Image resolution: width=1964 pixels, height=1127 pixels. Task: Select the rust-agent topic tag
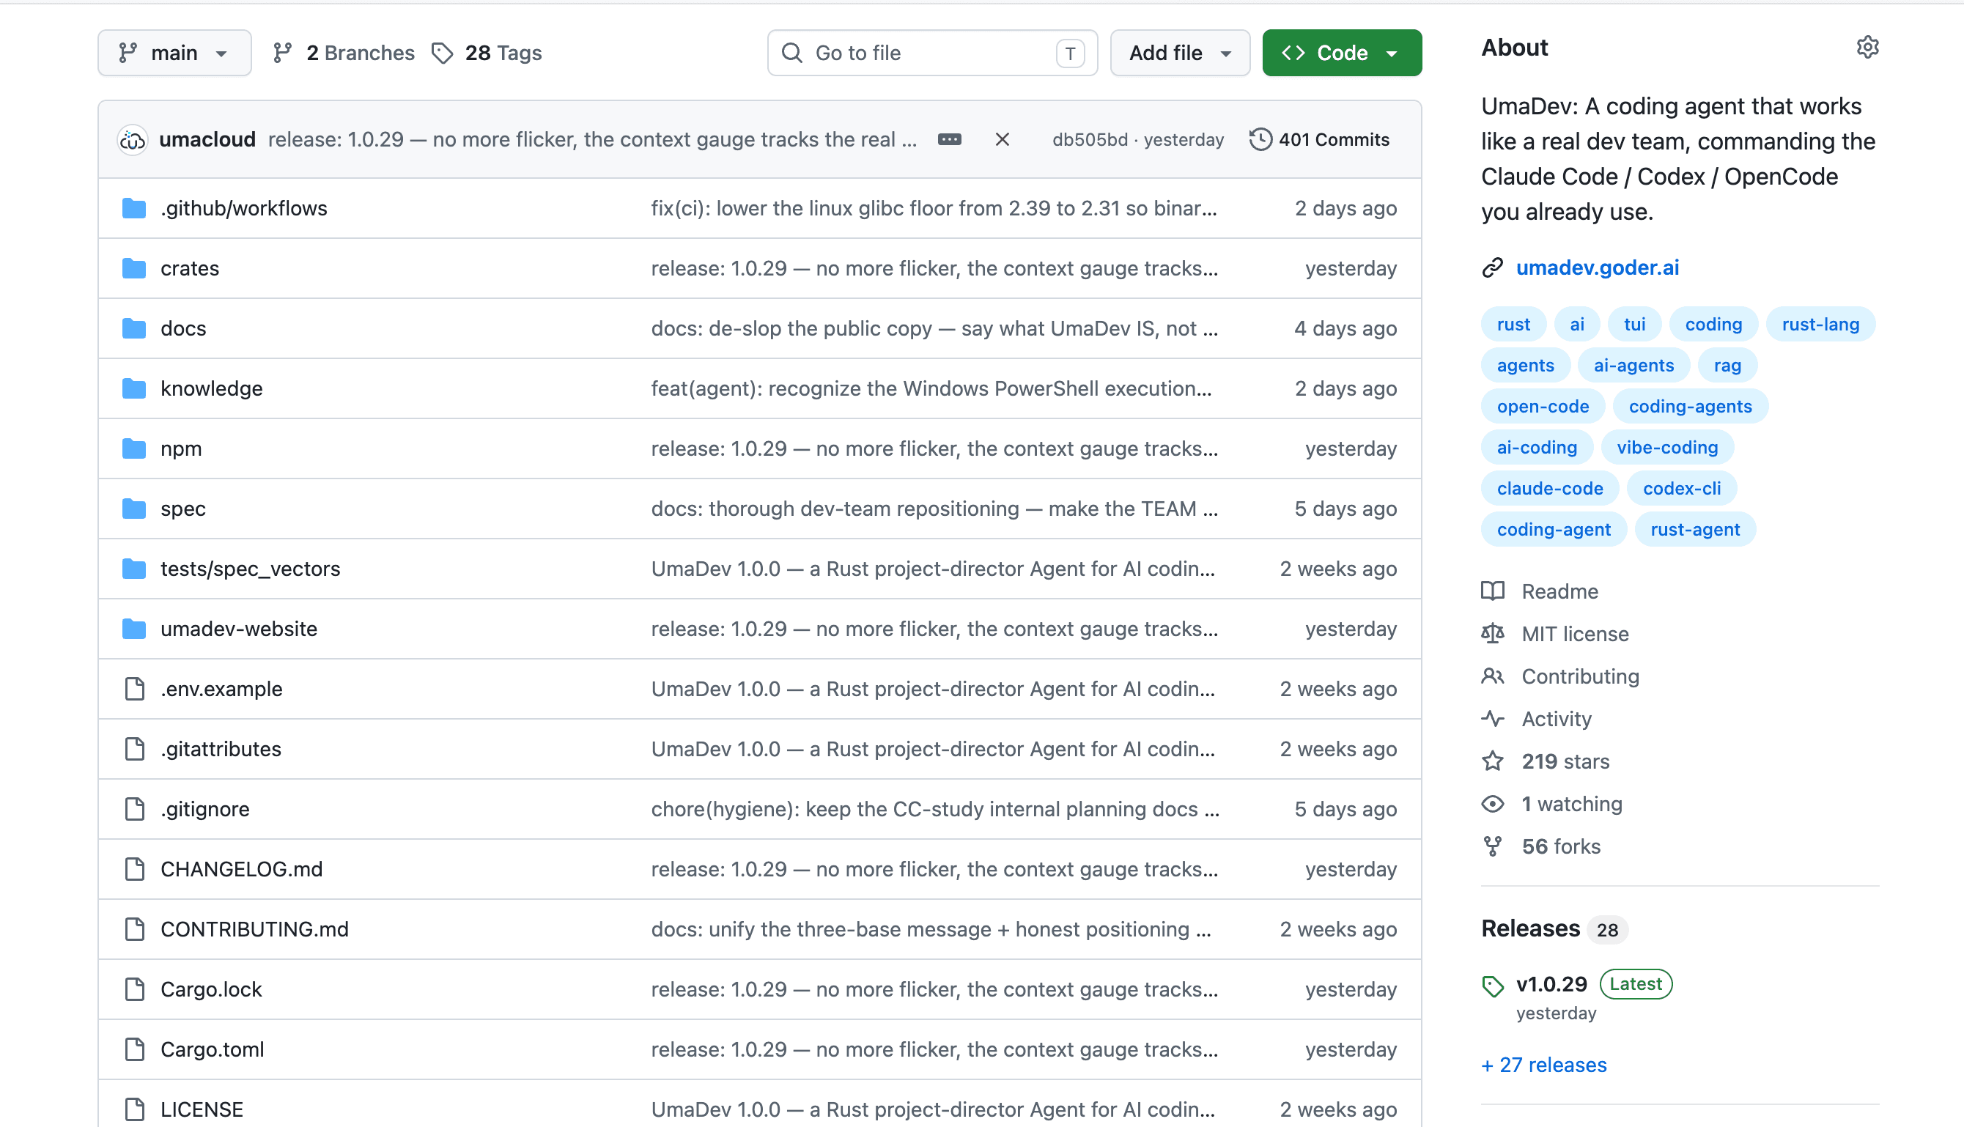point(1694,530)
